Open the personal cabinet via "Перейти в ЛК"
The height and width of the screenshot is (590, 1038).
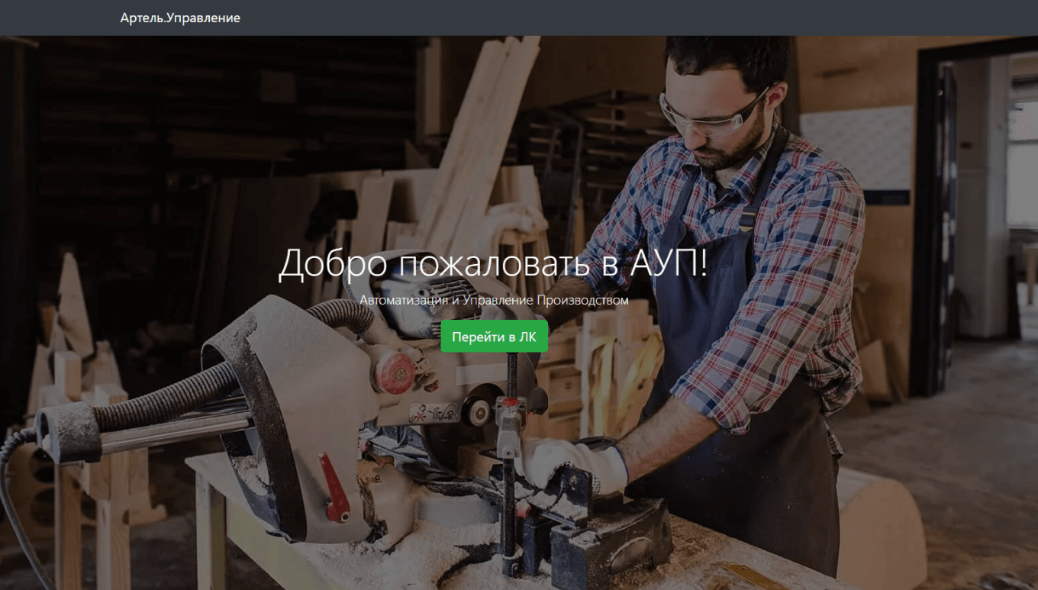tap(494, 337)
